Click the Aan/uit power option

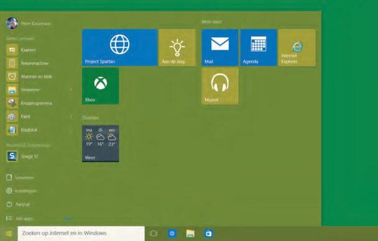pos(18,204)
